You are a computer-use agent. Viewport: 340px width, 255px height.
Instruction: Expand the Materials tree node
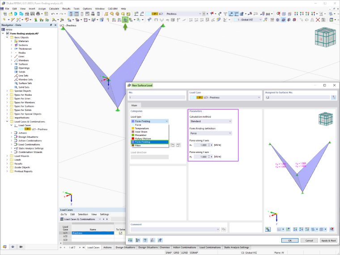[12, 41]
